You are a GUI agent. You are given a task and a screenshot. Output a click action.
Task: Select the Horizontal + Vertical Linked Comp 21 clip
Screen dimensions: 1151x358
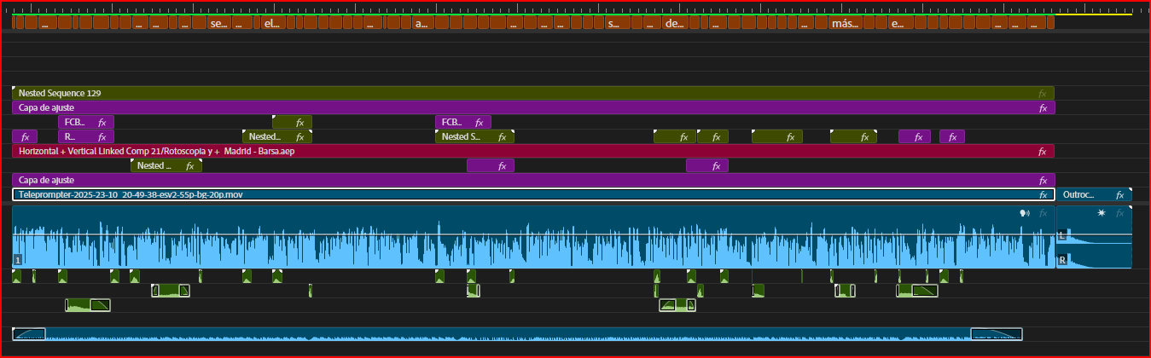533,151
